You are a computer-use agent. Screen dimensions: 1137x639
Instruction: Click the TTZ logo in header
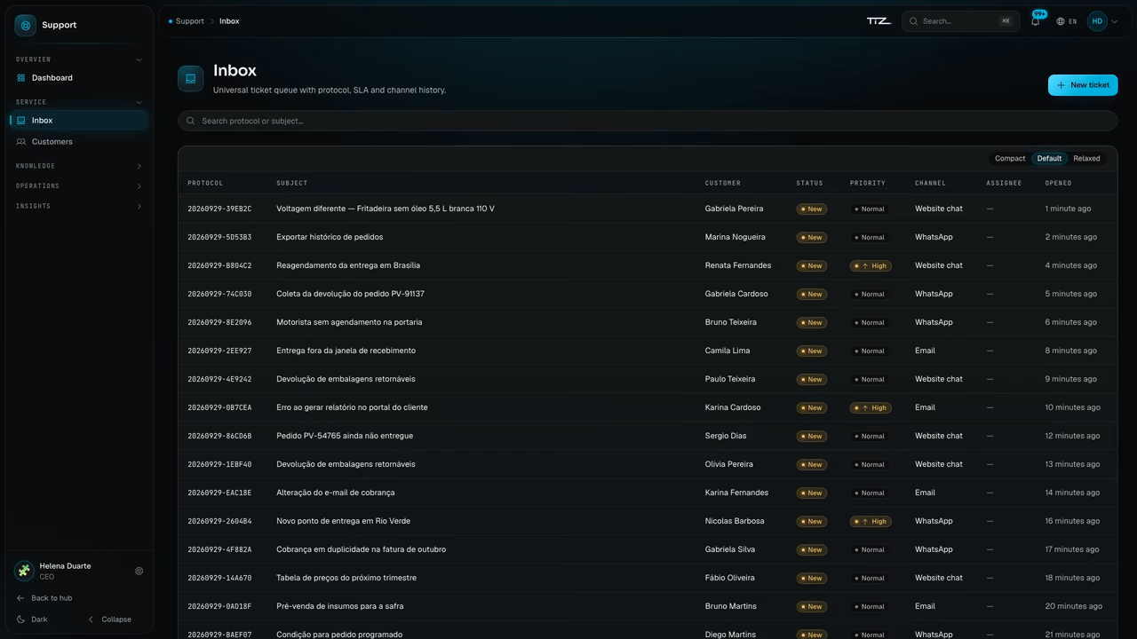[879, 21]
